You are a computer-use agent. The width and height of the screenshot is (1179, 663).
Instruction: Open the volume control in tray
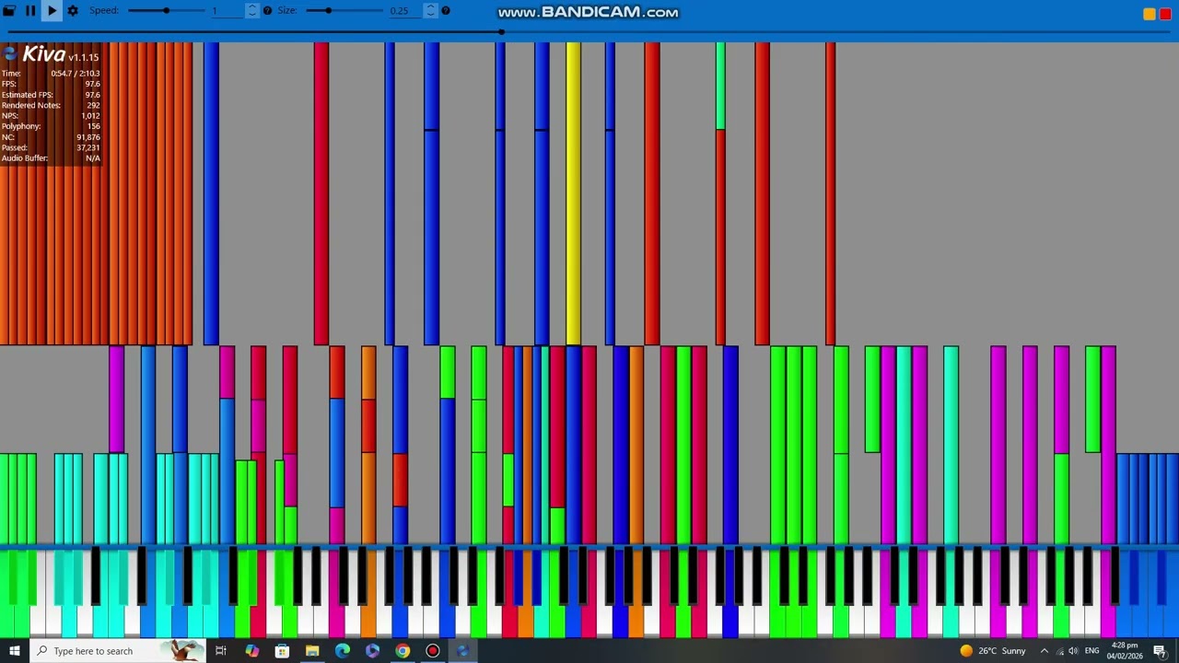(1073, 651)
